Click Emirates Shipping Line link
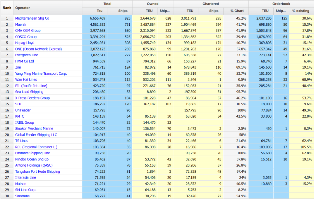The image size is (316, 199). pos(32,153)
